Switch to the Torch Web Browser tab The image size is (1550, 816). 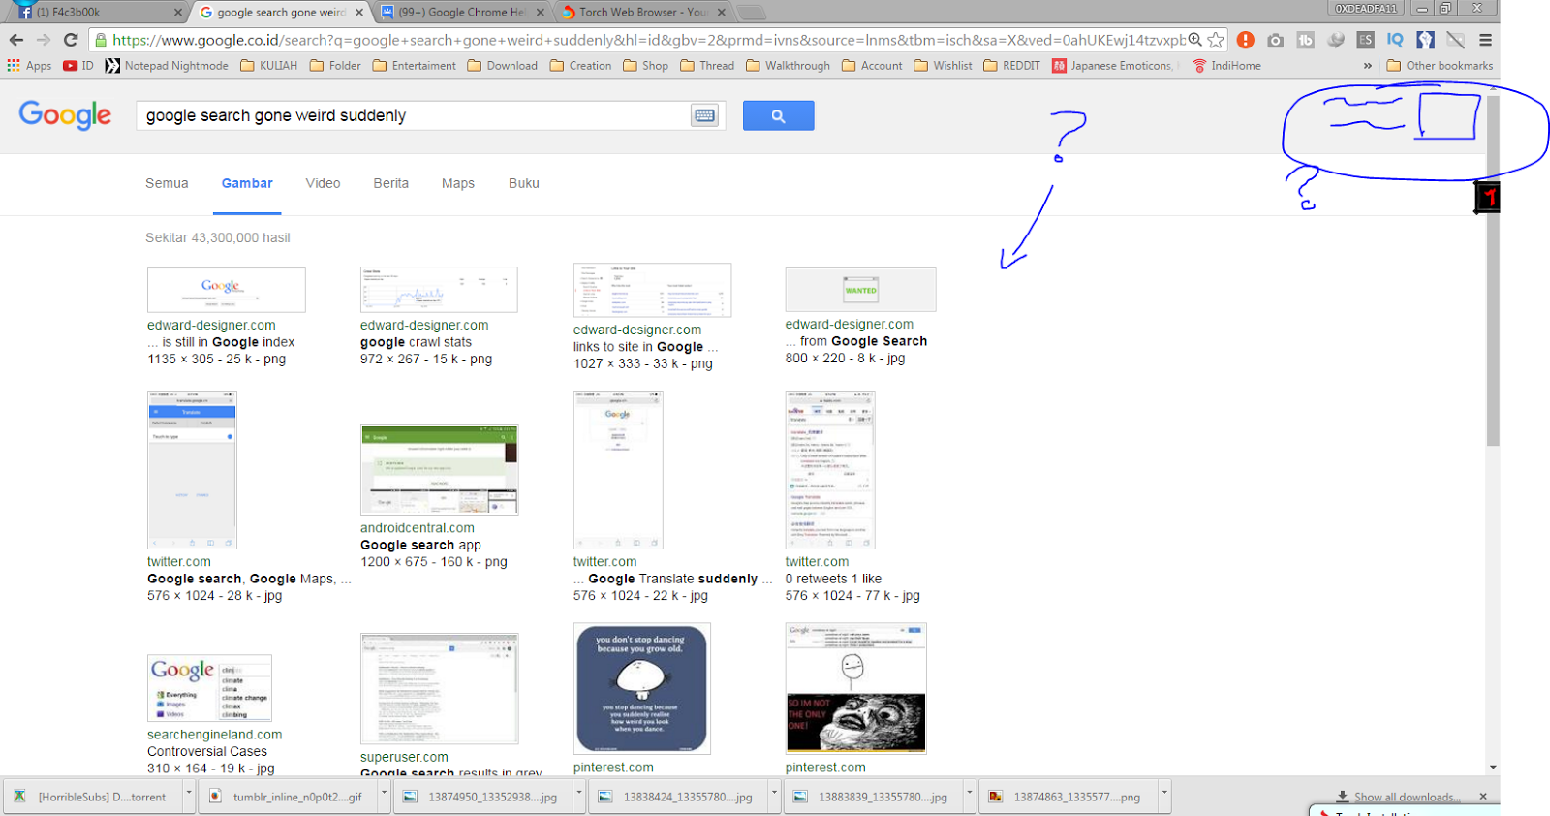coord(641,12)
